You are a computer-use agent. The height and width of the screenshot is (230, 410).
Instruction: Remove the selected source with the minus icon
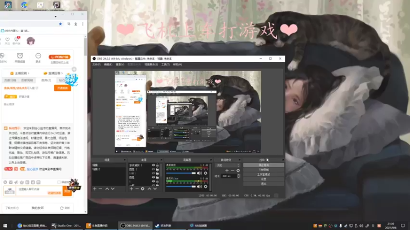coord(137,189)
